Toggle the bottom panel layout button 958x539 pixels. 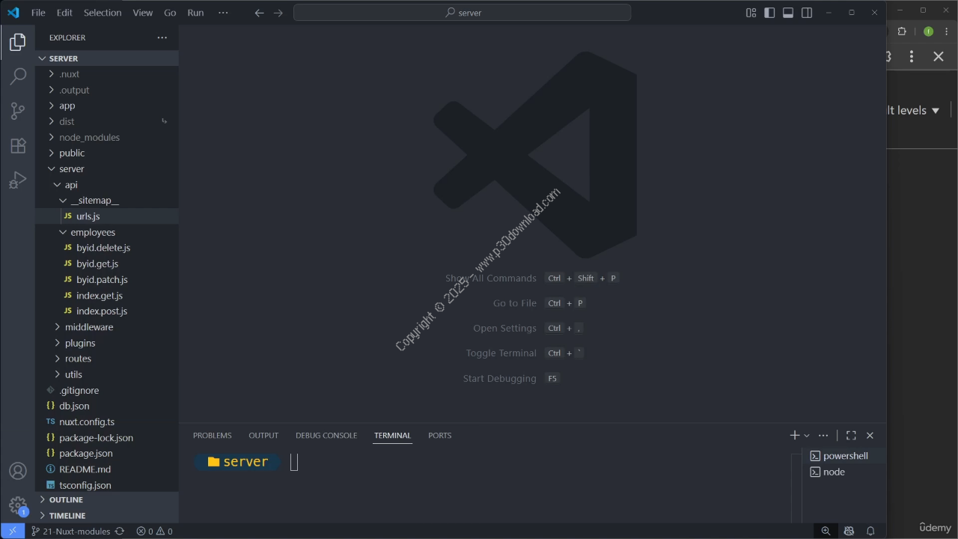point(788,13)
